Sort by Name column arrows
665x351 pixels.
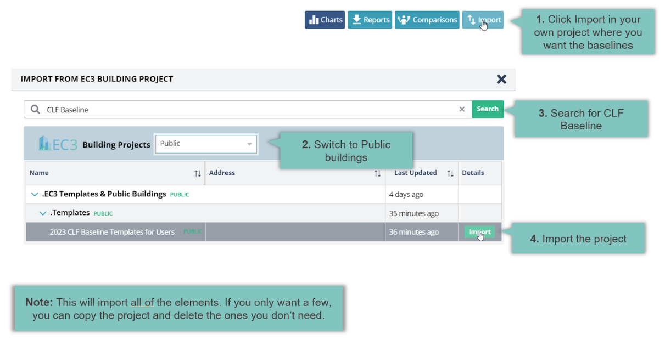[x=198, y=173]
